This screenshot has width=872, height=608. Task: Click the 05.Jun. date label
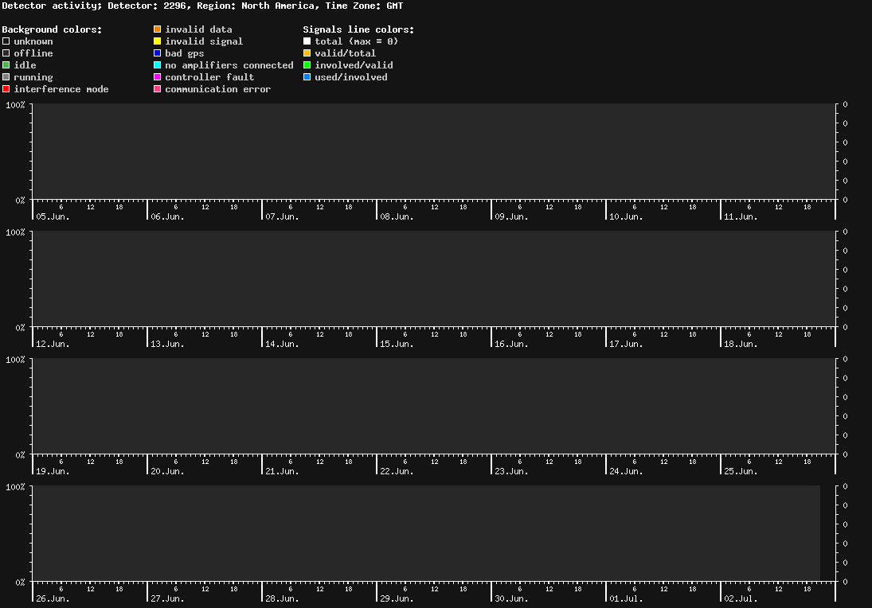coord(53,216)
